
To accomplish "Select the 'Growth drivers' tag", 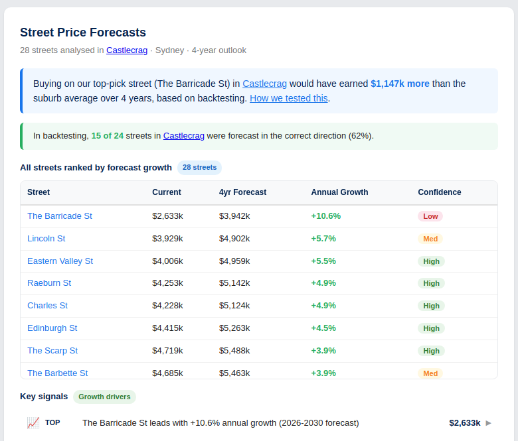I will 104,397.
